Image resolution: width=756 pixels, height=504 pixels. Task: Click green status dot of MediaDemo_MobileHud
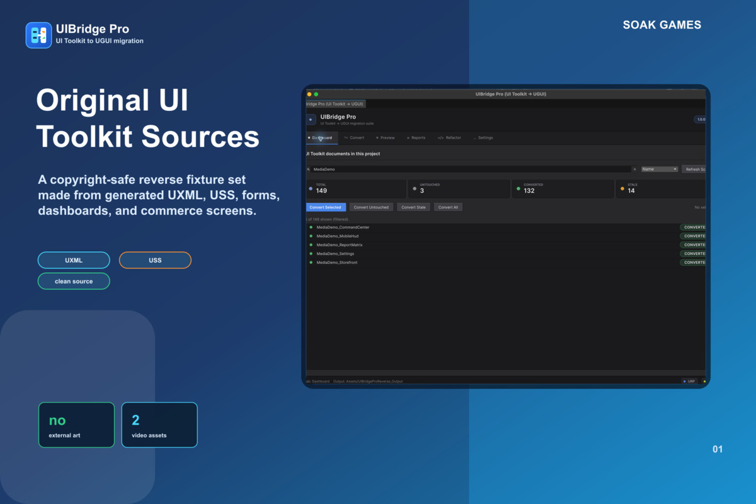click(x=311, y=236)
